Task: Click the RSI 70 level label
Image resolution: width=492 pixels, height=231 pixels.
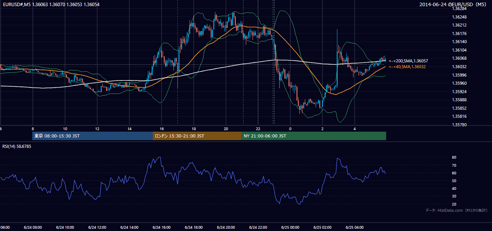Action: click(454, 165)
